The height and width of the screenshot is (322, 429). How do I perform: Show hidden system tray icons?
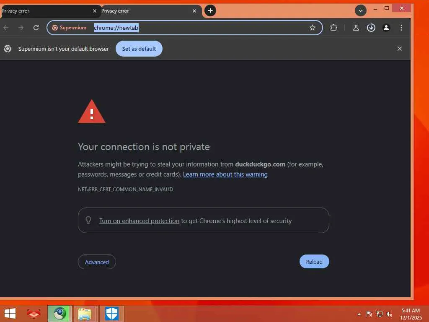click(x=359, y=314)
